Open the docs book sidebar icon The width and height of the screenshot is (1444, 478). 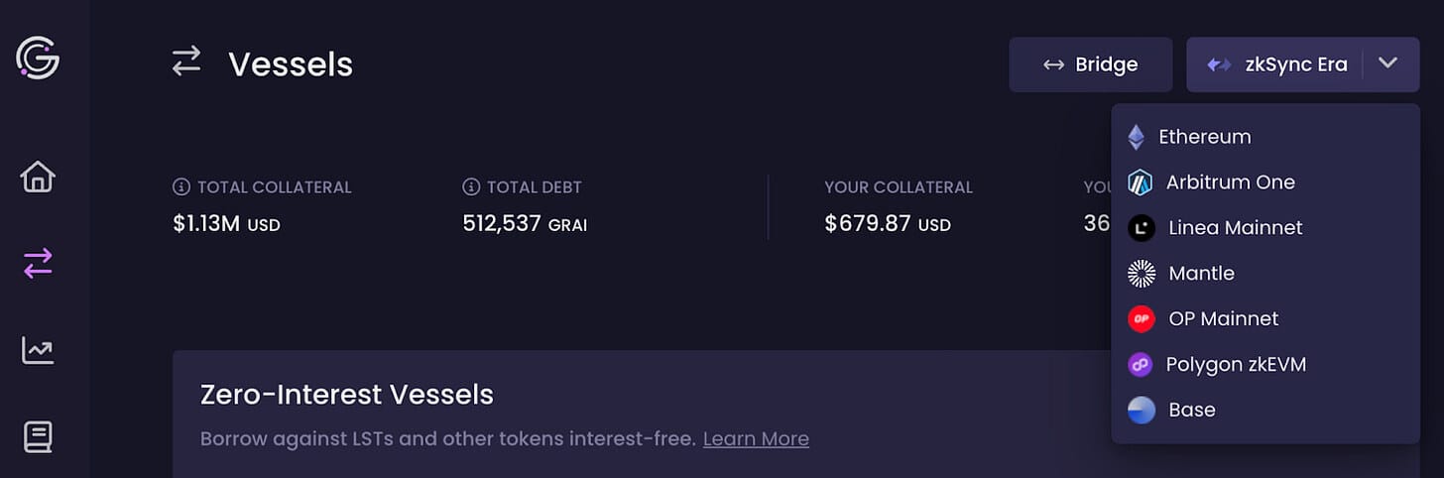click(x=38, y=436)
